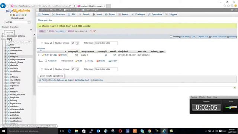This screenshot has width=238, height=134.
Task: Open File Explorer from taskbar
Action: [x=77, y=131]
